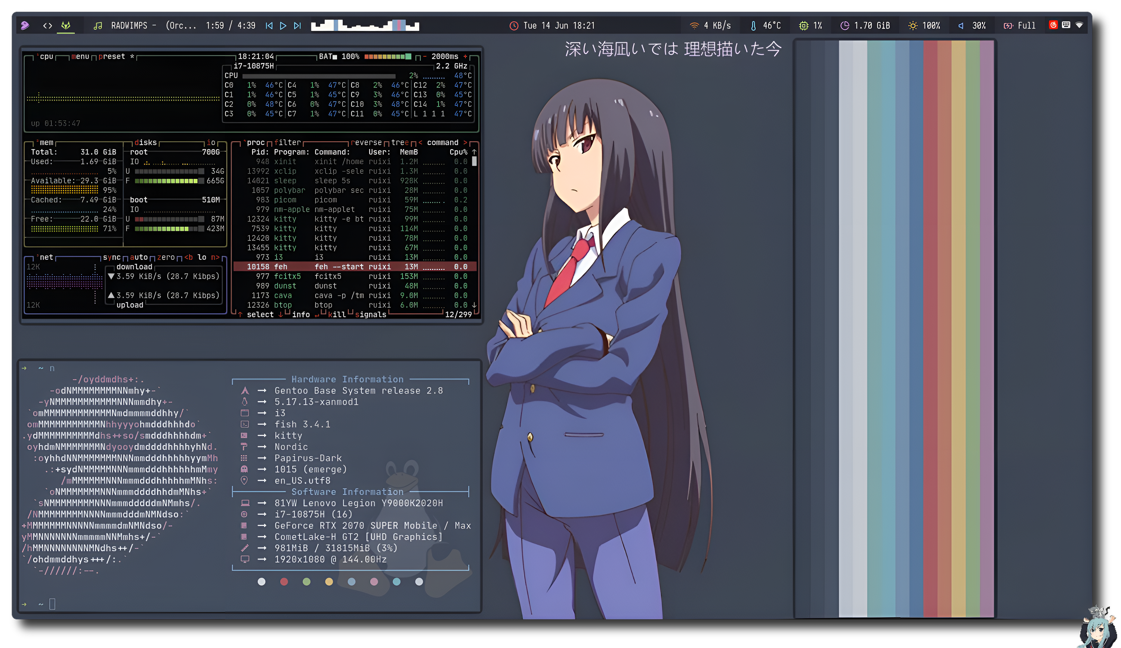Switch to previous network interface
Image resolution: width=1121 pixels, height=648 pixels.
(189, 257)
